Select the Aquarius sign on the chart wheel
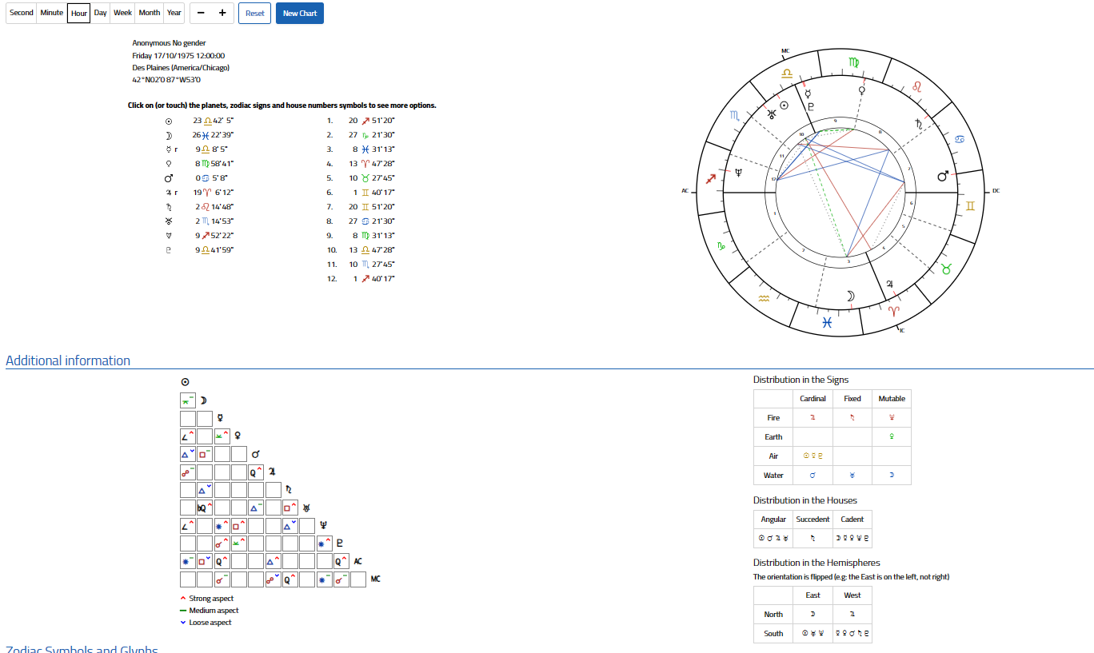1094x653 pixels. 764,298
